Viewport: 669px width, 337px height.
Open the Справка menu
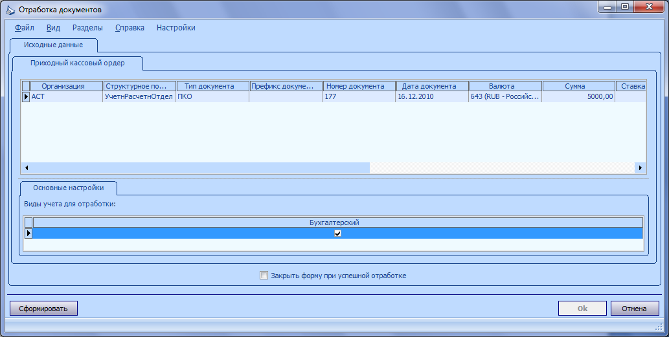[130, 28]
